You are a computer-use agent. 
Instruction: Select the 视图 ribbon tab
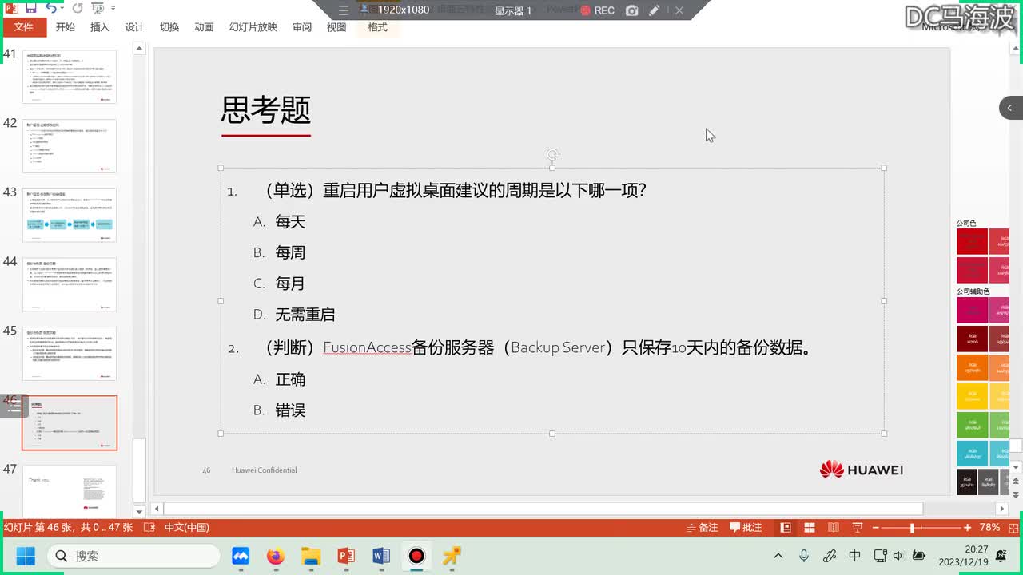click(x=336, y=27)
